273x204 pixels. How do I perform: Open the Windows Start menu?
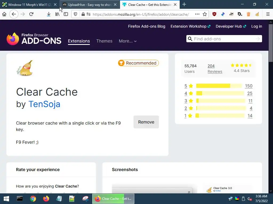(x=6, y=199)
